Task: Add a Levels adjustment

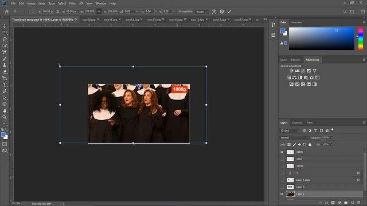Action: (297, 70)
